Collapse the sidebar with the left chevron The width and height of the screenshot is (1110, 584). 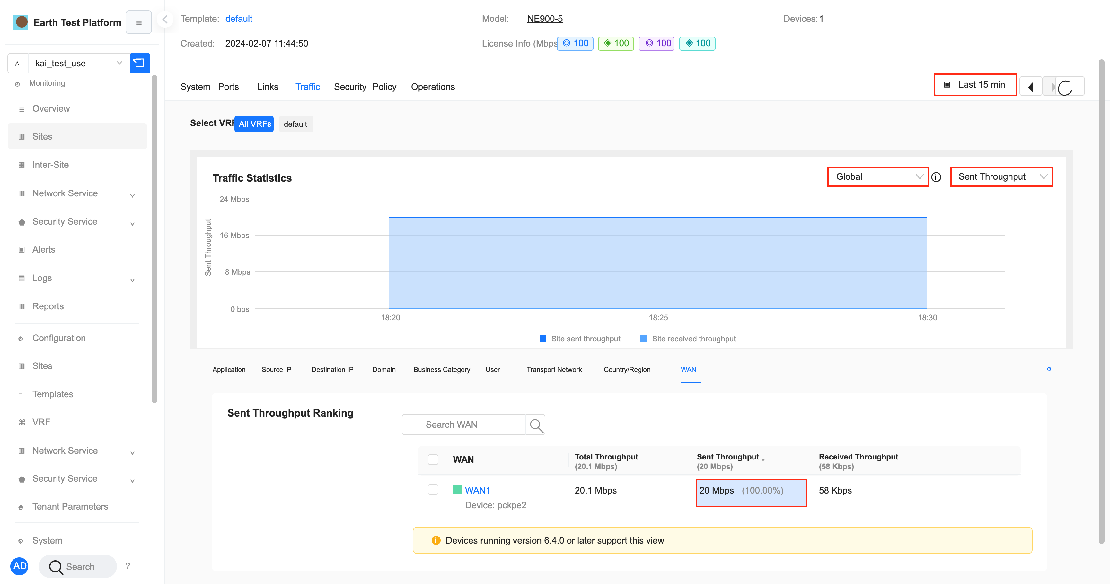click(164, 19)
